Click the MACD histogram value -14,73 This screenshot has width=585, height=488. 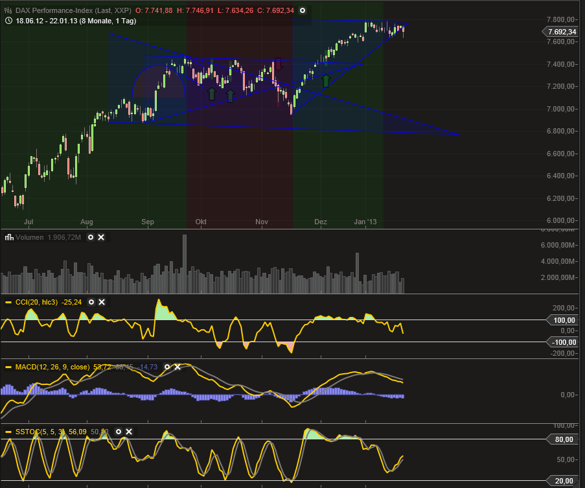[x=147, y=367]
